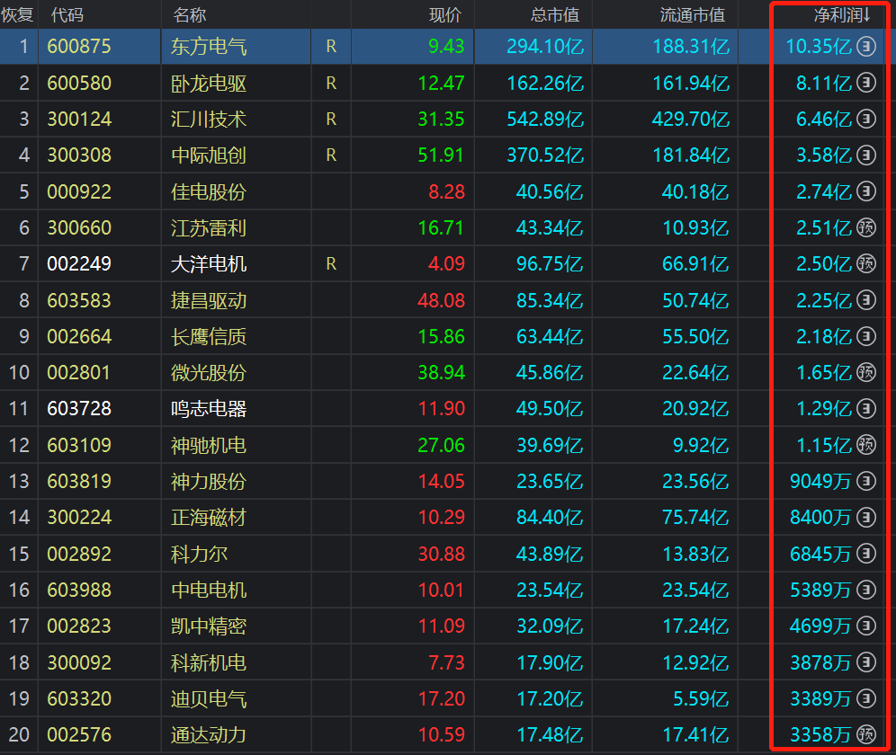Image resolution: width=896 pixels, height=755 pixels.
Task: Click stock code 002249
Action: coord(79,264)
